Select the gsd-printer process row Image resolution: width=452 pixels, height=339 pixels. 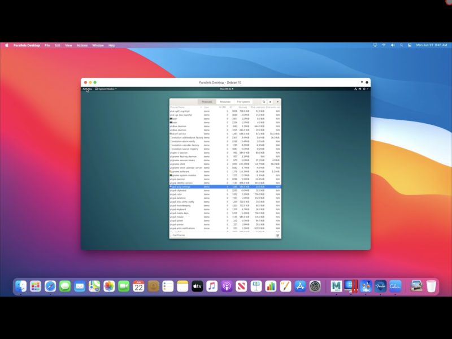[x=225, y=224]
